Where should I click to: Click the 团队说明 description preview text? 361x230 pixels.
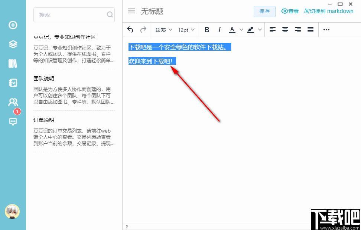tap(74, 96)
